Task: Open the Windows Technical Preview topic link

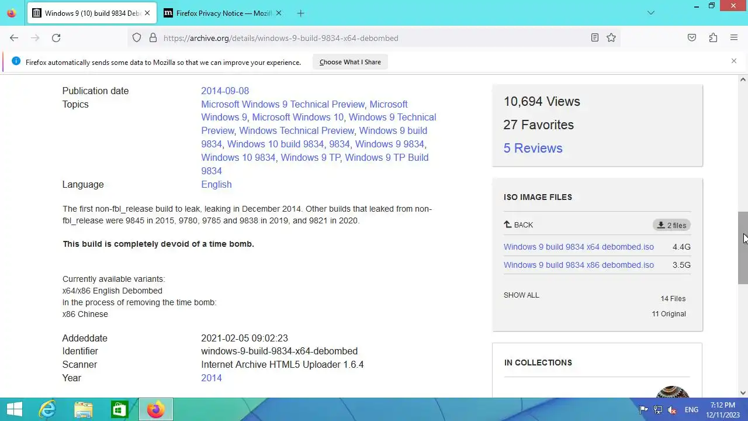Action: click(x=296, y=130)
